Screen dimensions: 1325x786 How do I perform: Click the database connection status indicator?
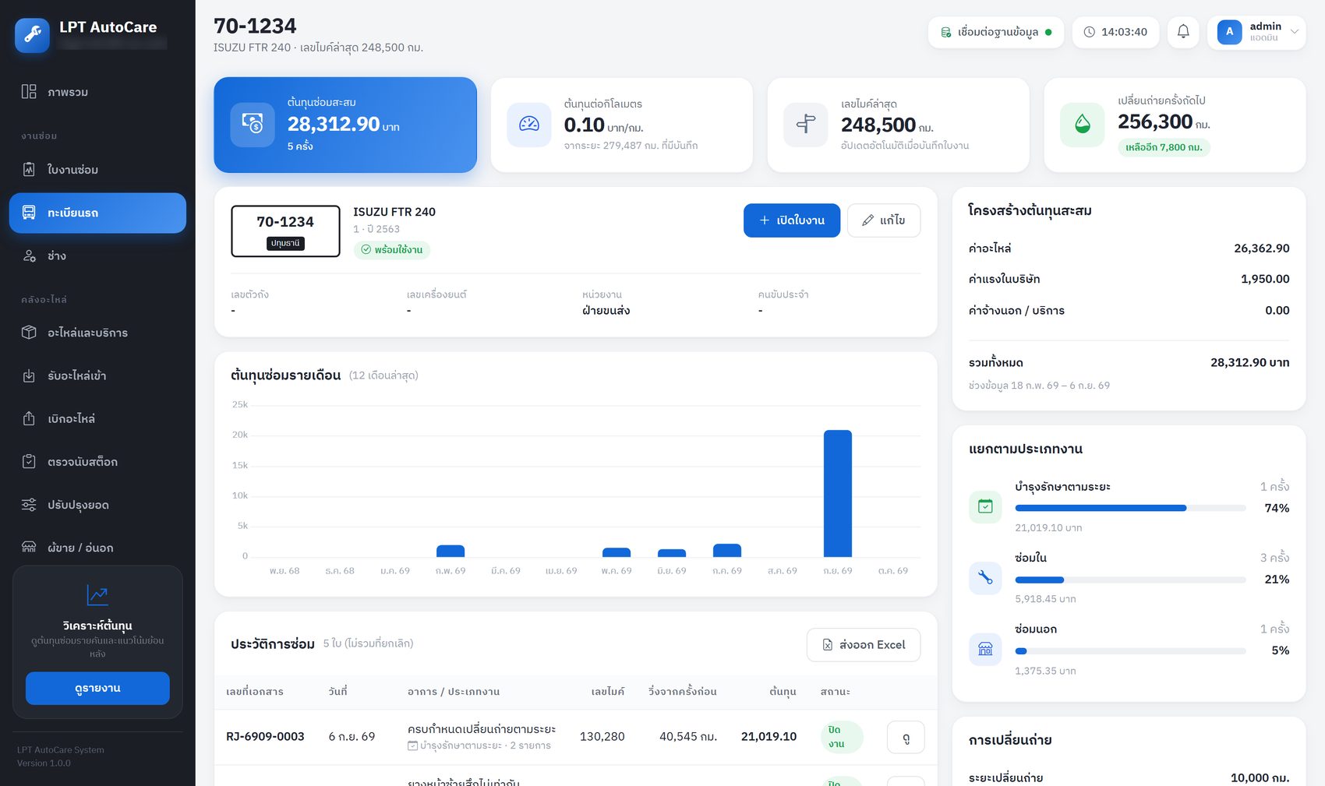tap(995, 32)
